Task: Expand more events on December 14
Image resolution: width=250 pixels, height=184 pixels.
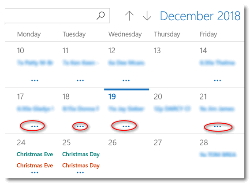Action: coord(217,81)
